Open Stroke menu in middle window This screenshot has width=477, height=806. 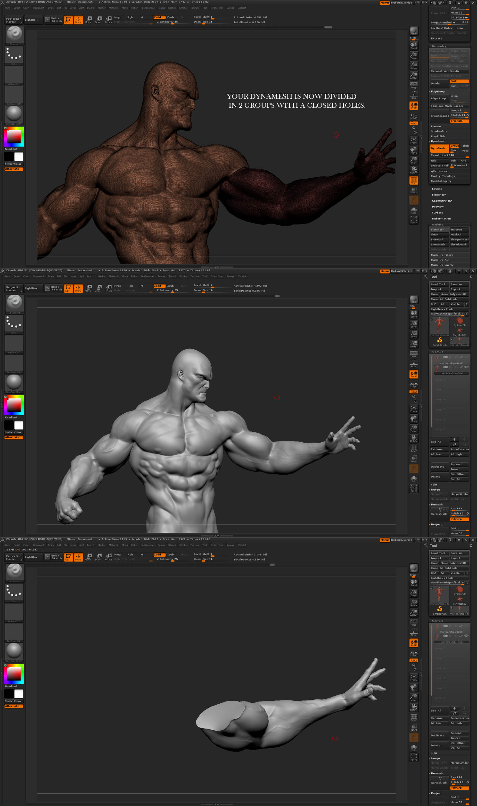[183, 276]
